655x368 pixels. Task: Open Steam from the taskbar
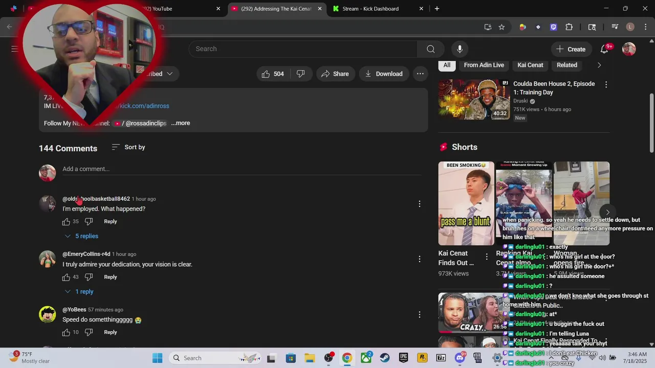384,358
